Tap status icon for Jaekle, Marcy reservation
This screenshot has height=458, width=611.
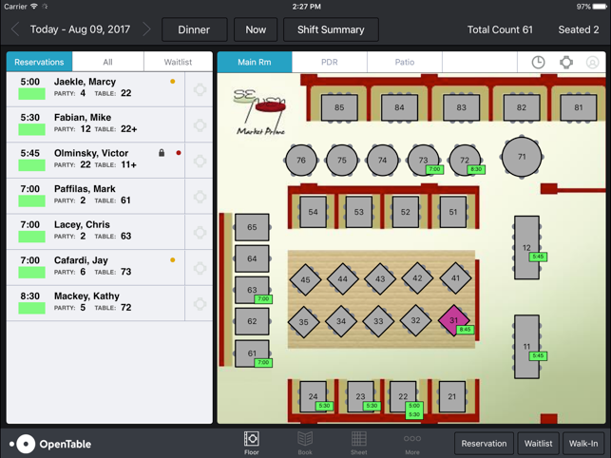tap(200, 89)
